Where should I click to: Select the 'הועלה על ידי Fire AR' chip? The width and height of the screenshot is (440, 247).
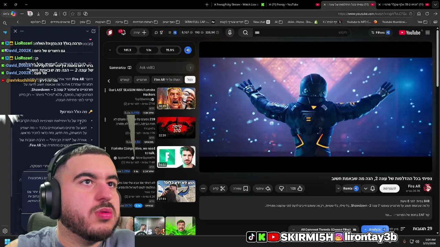point(167,80)
